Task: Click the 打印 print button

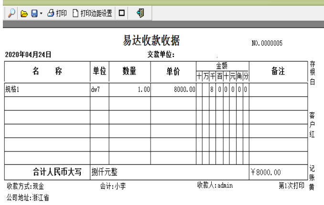Action: [x=57, y=13]
